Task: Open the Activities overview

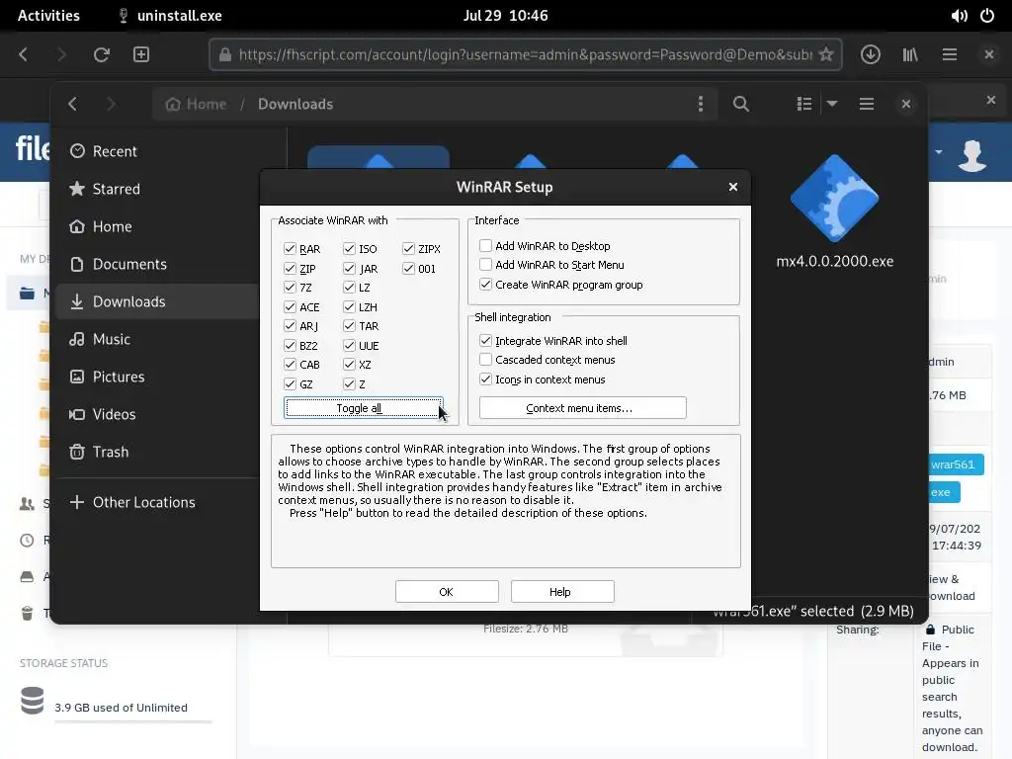Action: pos(48,16)
